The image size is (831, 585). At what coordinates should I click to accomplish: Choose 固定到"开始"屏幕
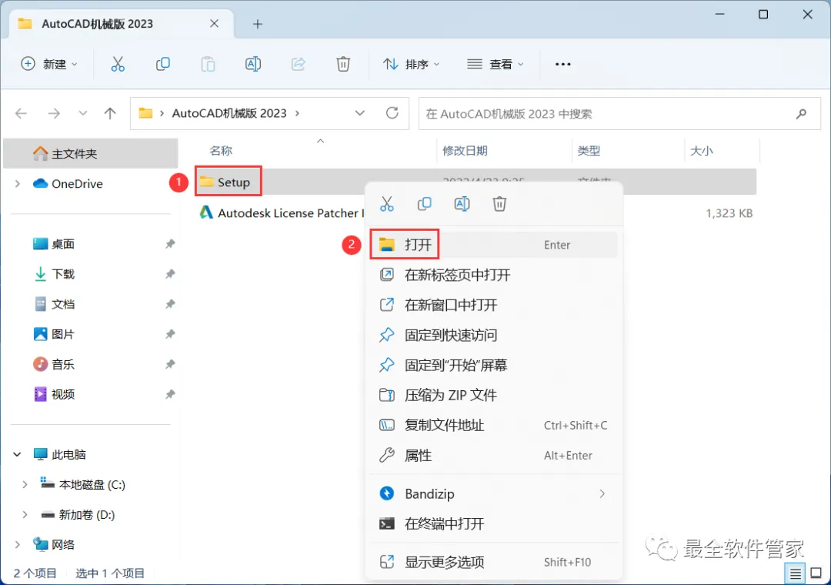pyautogui.click(x=493, y=365)
